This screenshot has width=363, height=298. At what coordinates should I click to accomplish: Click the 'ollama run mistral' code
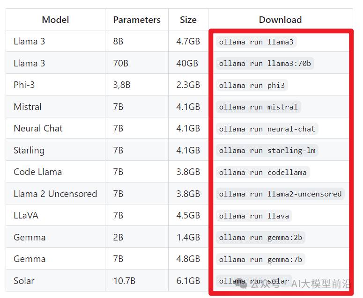(x=258, y=107)
